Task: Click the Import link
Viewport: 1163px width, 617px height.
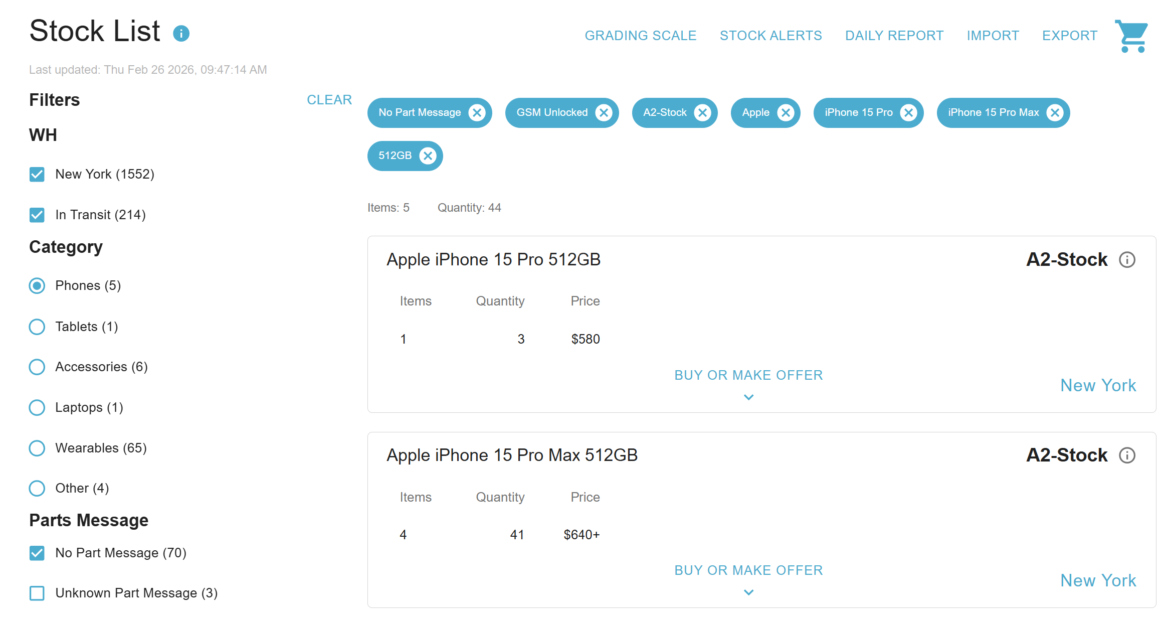Action: 993,36
